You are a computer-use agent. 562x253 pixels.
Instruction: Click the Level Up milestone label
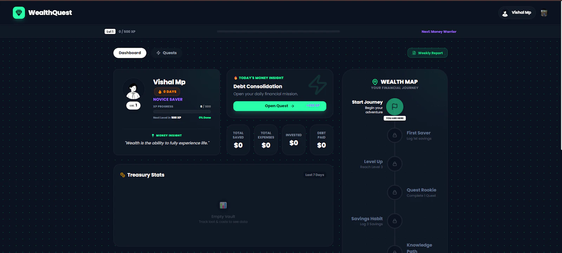[373, 162]
